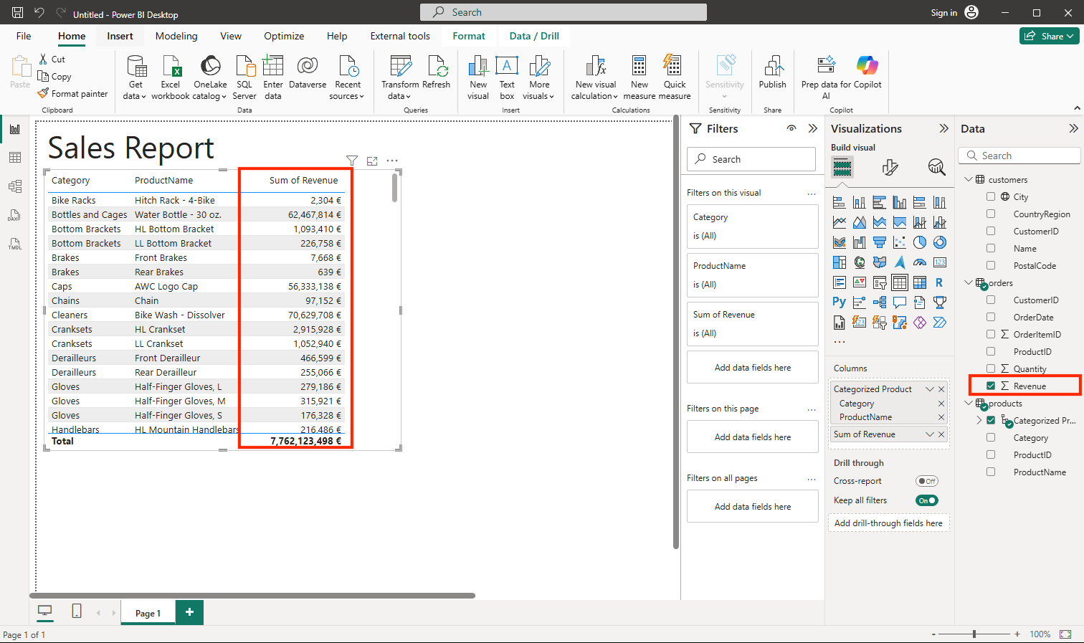1084x643 pixels.
Task: Open the Optimize ribbon tab
Action: 284,36
